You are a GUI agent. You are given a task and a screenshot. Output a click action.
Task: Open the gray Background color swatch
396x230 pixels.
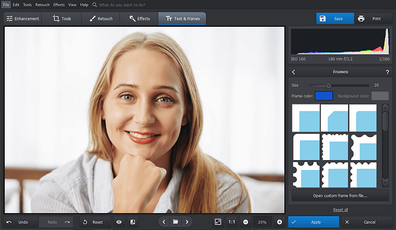(380, 96)
